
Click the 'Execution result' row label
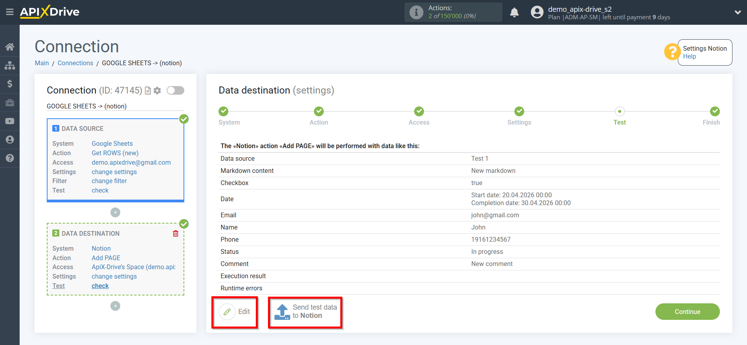tap(243, 276)
